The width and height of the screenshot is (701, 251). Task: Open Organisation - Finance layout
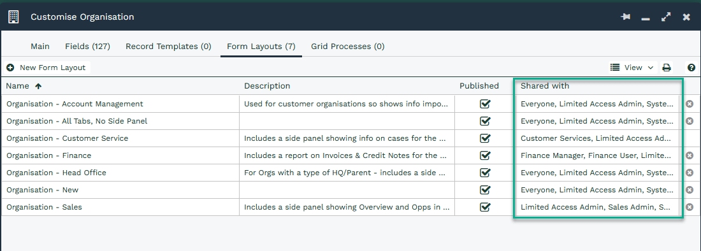click(x=48, y=155)
